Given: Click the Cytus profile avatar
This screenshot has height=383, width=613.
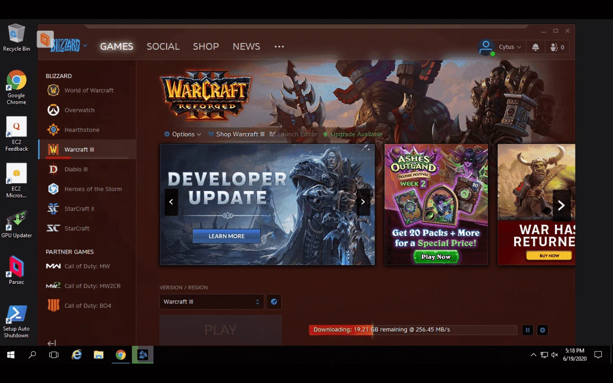Looking at the screenshot, I should pos(486,47).
